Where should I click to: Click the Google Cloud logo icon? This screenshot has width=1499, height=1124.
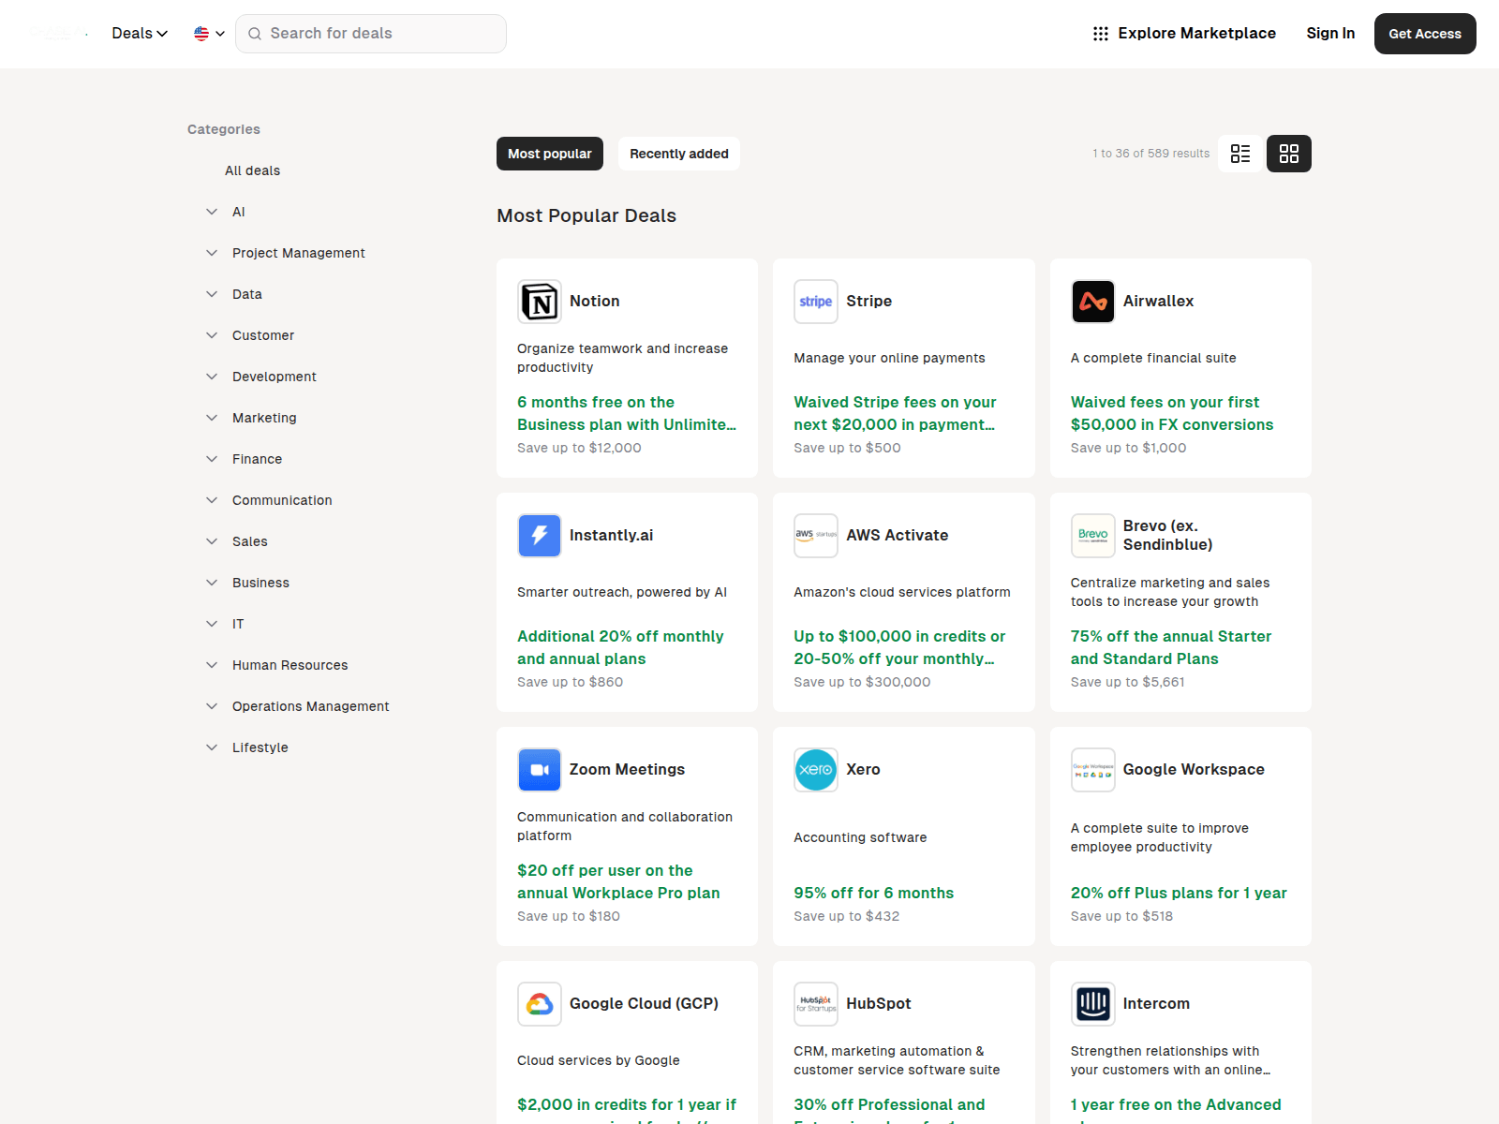click(540, 1004)
